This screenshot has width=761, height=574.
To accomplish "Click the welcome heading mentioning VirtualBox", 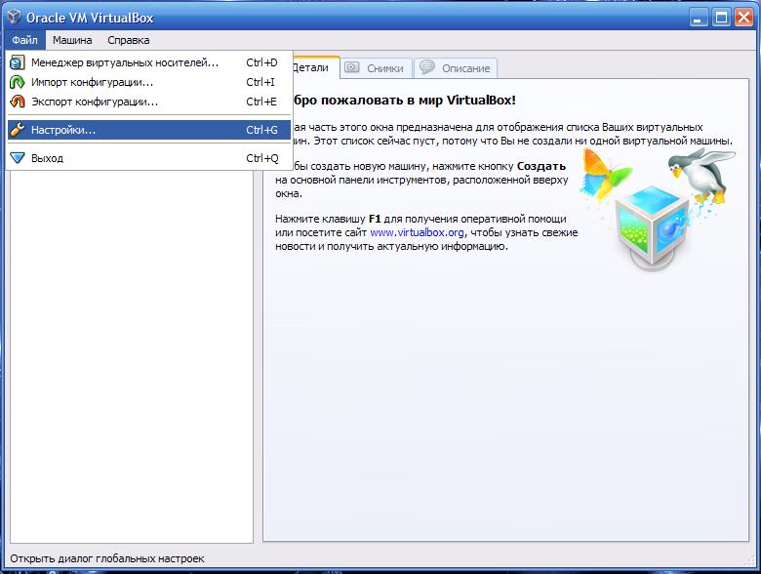I will pos(404,100).
